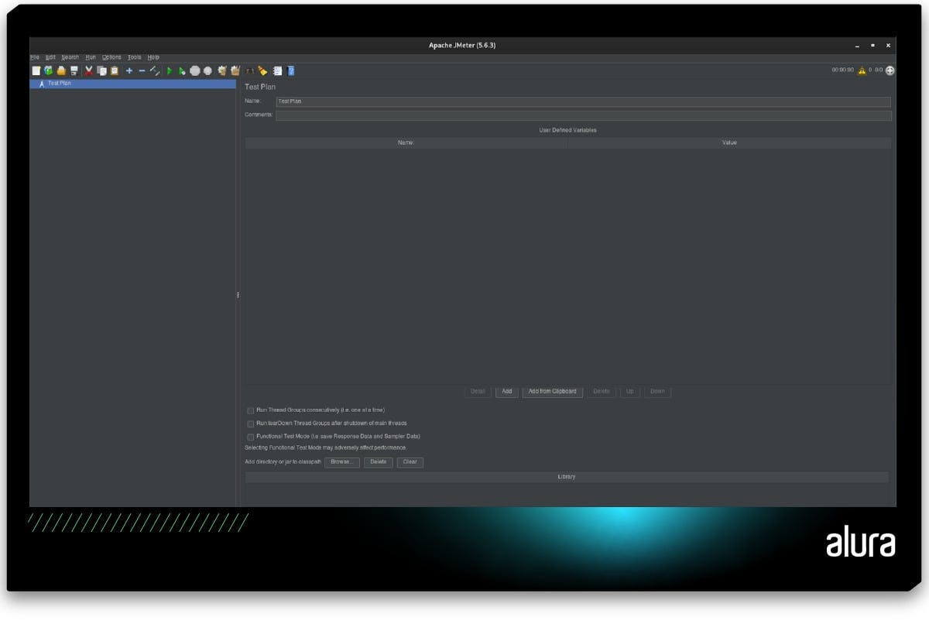The image size is (929, 624).
Task: Stop the running test
Action: [195, 70]
